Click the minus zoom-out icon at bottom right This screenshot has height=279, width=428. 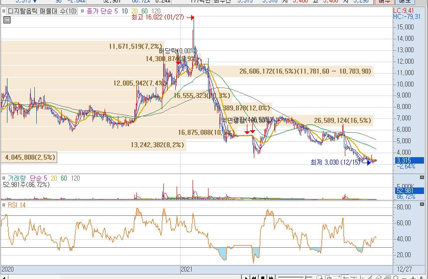coord(406,278)
